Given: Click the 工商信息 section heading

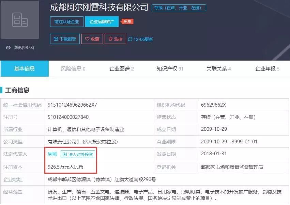Looking at the screenshot, I should (x=17, y=90).
